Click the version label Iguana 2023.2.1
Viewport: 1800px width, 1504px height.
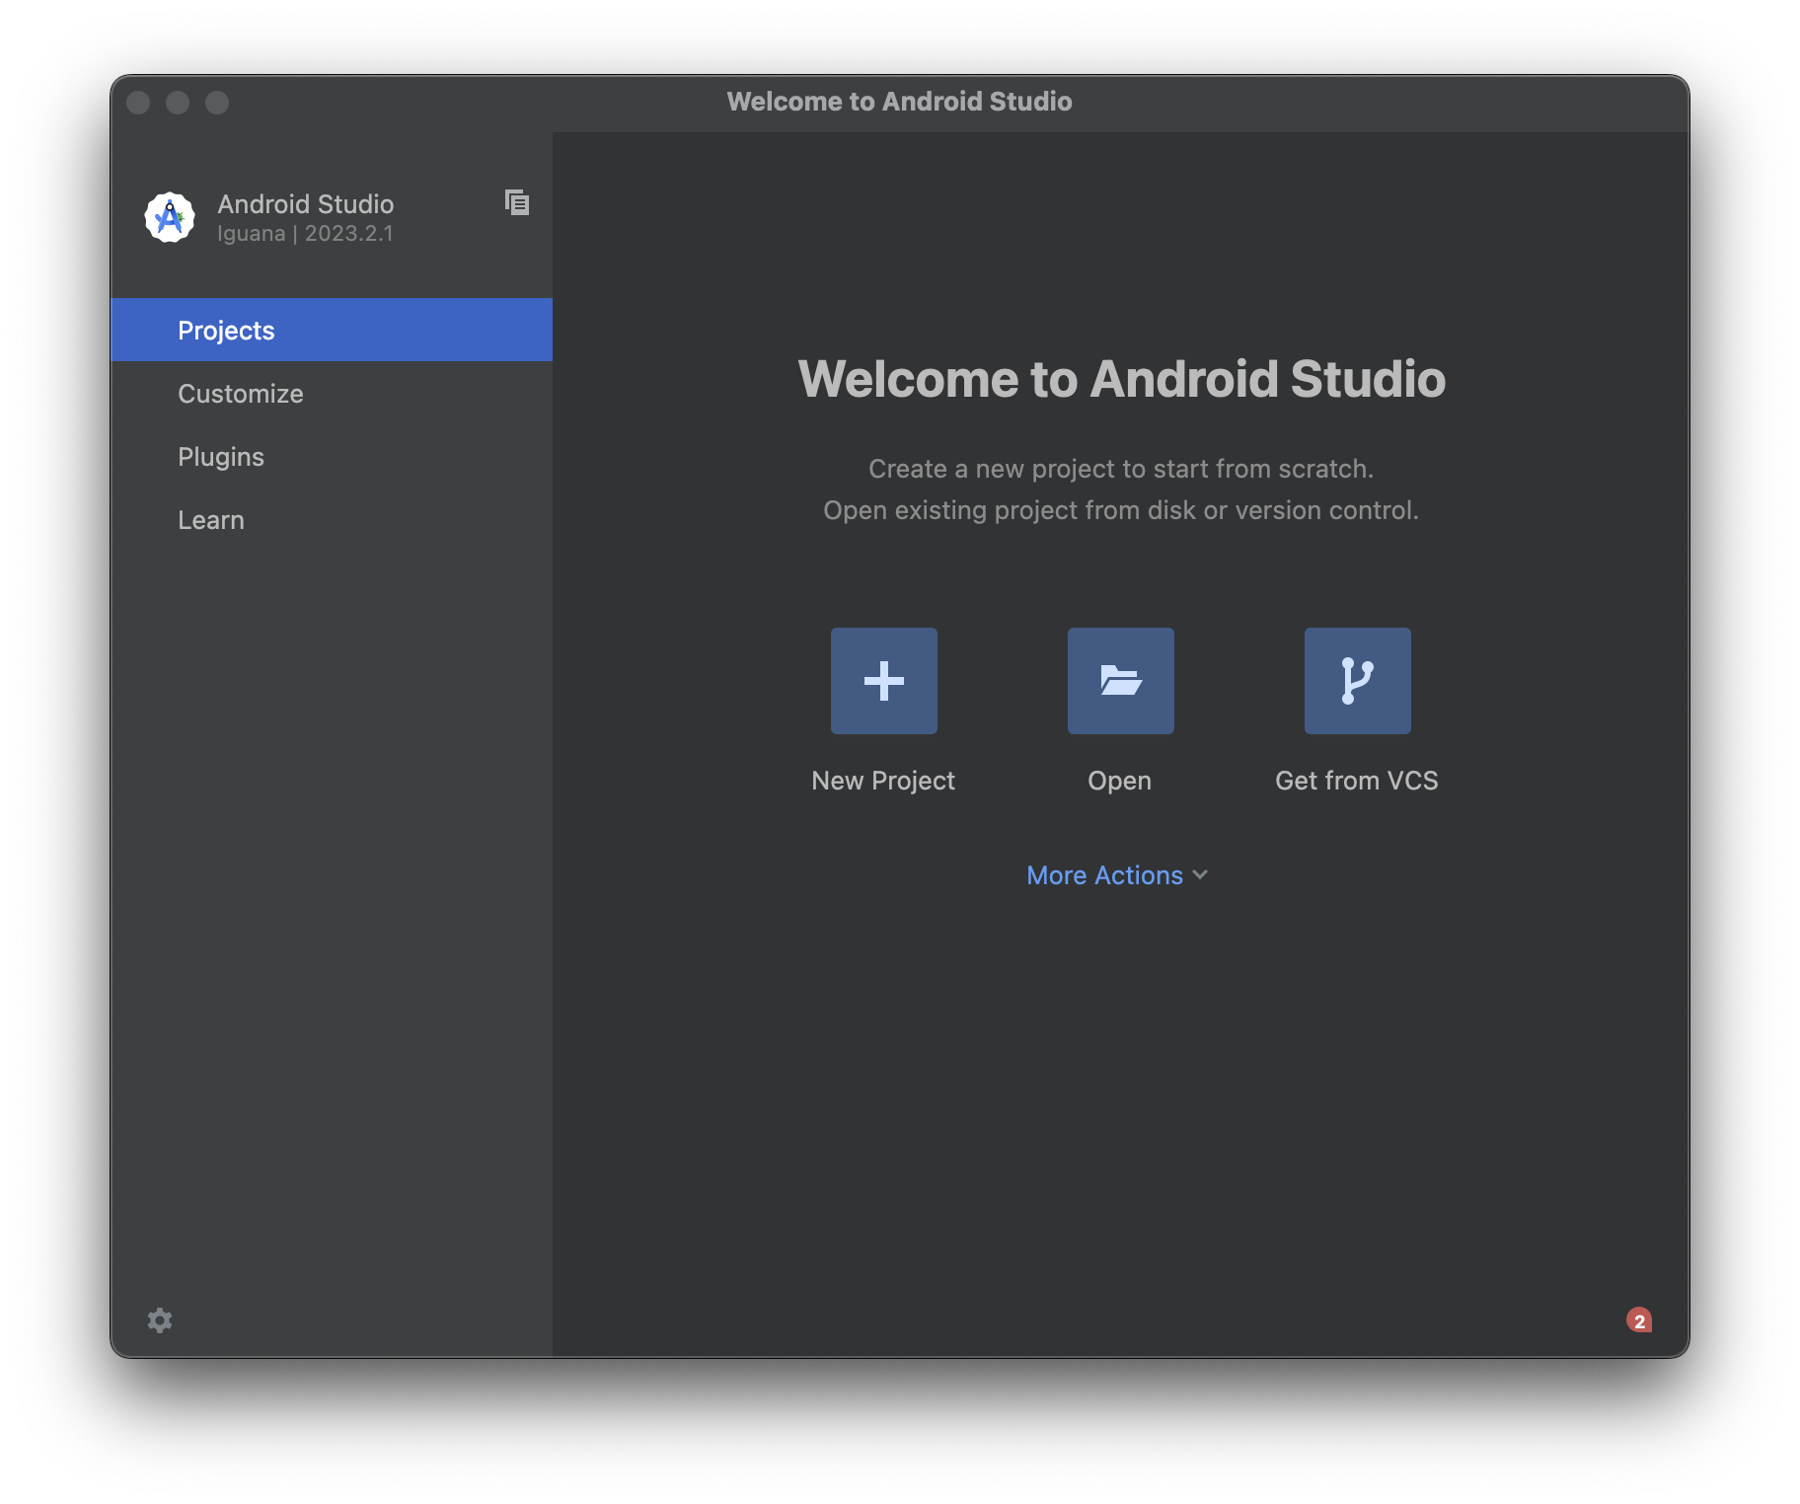point(305,234)
